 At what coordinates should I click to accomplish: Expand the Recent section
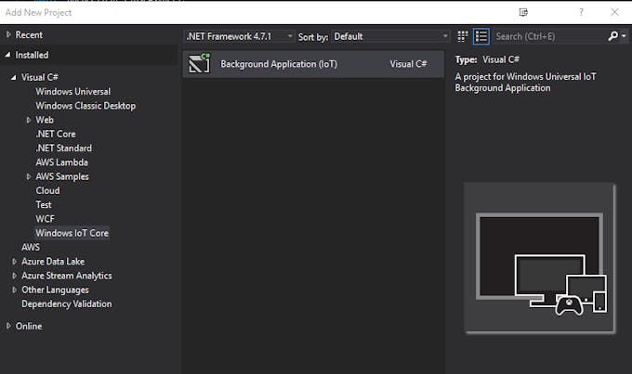(x=8, y=34)
